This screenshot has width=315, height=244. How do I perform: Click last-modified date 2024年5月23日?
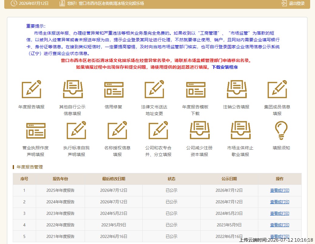pyautogui.click(x=114, y=213)
